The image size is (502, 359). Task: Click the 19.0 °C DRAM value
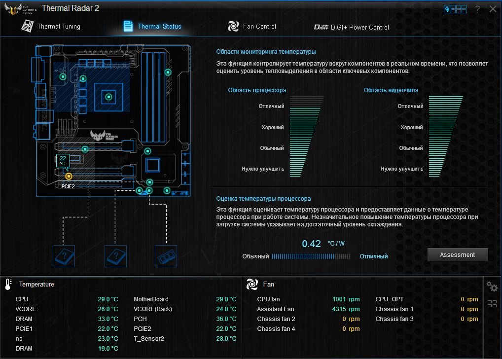[108, 349]
